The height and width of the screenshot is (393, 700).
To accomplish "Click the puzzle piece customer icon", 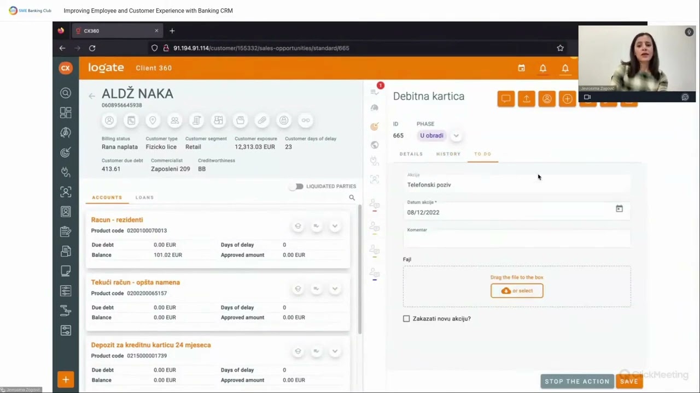I will point(218,121).
